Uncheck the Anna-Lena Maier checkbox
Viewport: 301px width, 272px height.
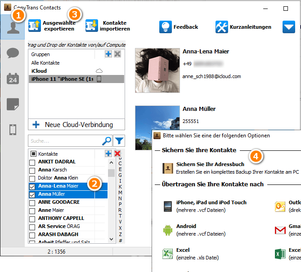click(x=32, y=187)
